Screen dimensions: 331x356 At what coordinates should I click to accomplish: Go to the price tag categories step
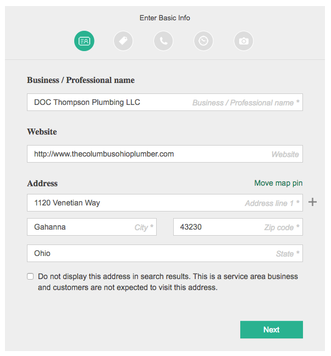[x=123, y=41]
